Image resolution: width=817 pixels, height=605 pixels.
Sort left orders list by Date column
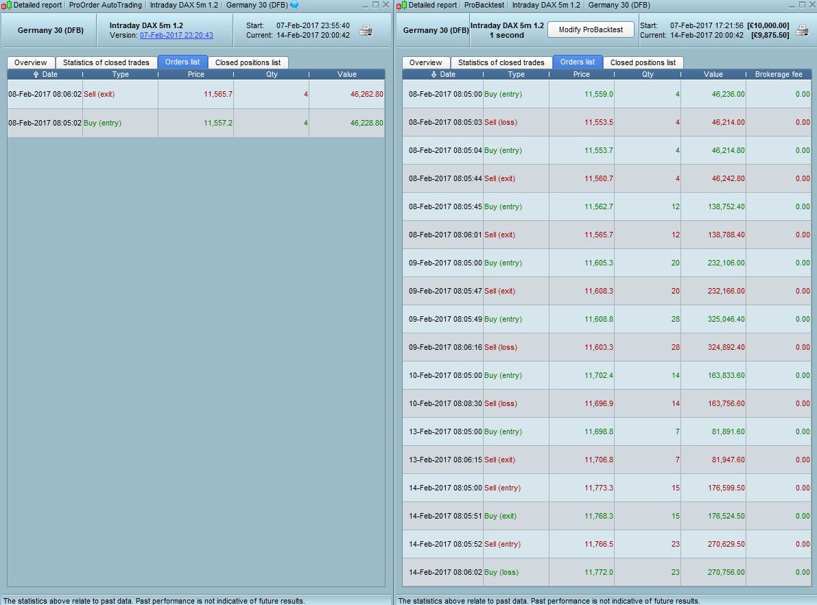(x=45, y=75)
